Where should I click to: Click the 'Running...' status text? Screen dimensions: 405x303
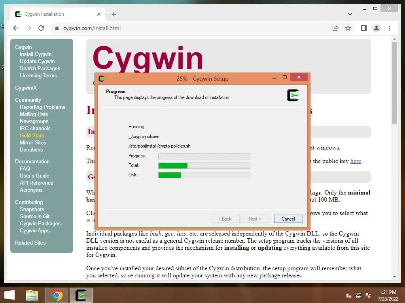click(x=138, y=127)
